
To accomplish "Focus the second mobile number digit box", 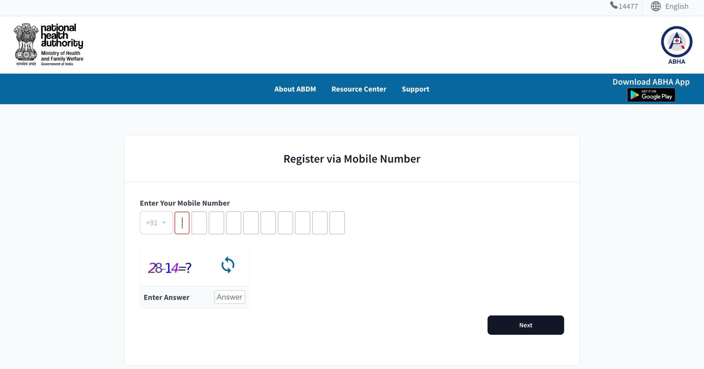I will (199, 223).
